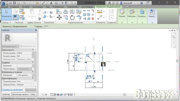Click the binoculars search icon in title bar
This screenshot has height=101, width=180.
[x=109, y=3]
